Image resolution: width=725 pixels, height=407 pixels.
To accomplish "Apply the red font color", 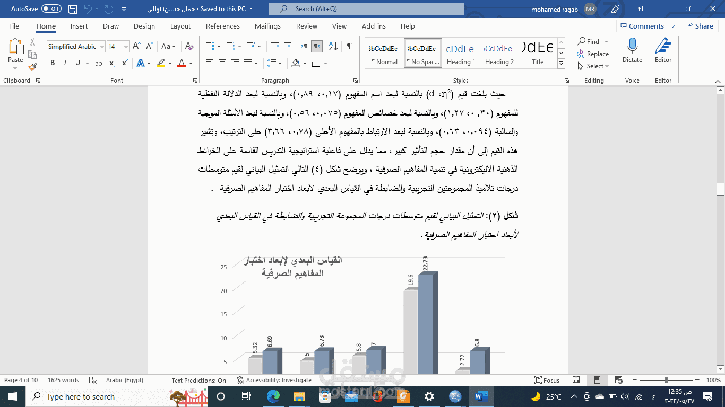I will coord(182,63).
